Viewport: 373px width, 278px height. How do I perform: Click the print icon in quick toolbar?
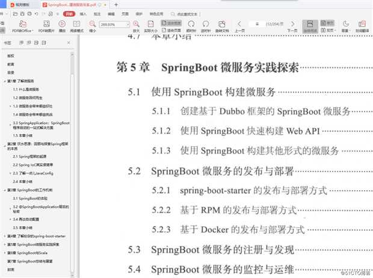(x=29, y=14)
